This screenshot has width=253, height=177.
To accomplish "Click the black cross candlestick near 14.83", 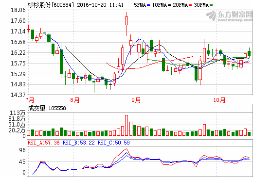I will pos(110,86).
